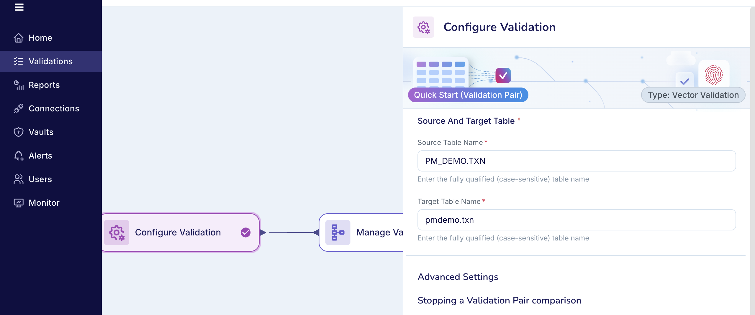Click the Type: Vector Validation label
The width and height of the screenshot is (755, 315).
pos(693,95)
